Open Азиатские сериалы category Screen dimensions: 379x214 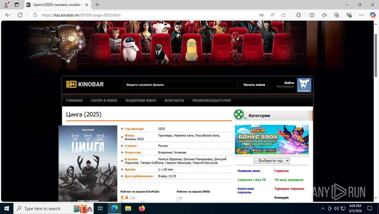point(246,190)
